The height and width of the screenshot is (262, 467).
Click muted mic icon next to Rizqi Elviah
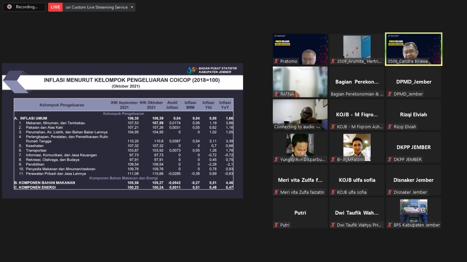390,127
